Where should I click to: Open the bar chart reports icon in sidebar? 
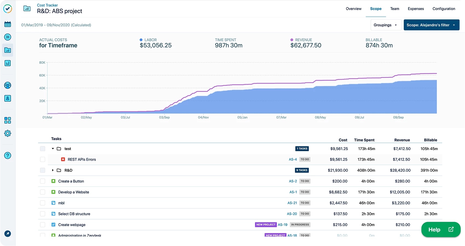click(7, 63)
